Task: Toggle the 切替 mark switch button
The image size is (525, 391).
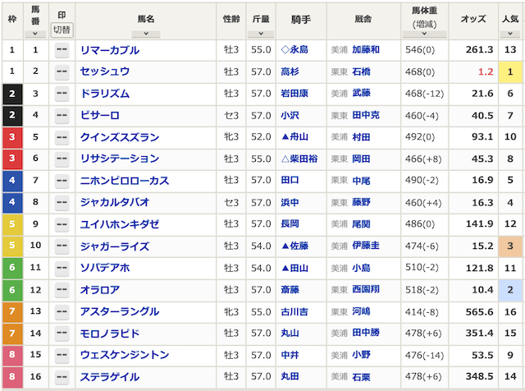Action: coord(62,30)
